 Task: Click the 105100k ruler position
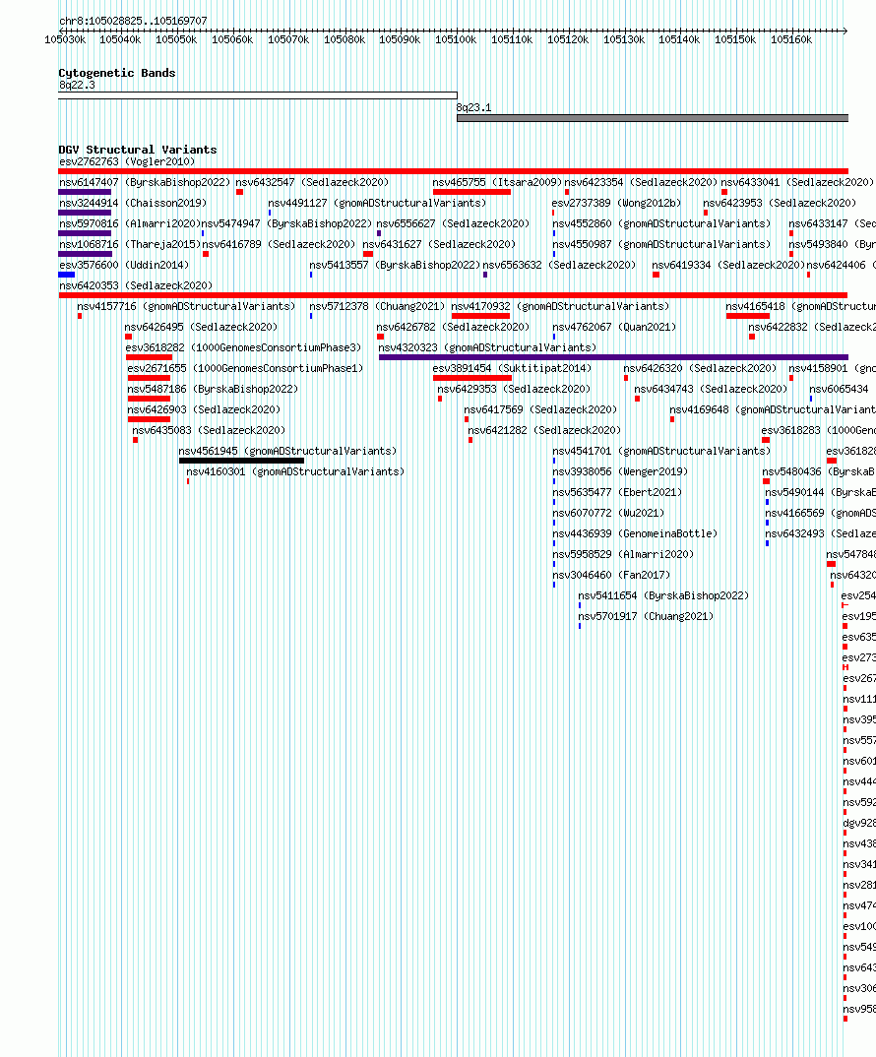[x=456, y=39]
